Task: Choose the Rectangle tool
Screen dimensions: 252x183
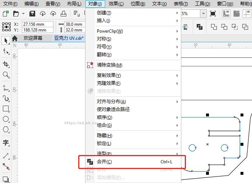Action: click(x=6, y=109)
